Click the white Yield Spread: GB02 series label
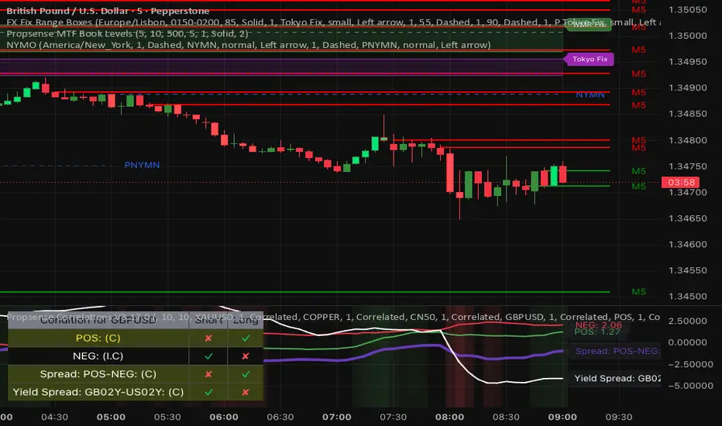This screenshot has height=426, width=722. [617, 379]
